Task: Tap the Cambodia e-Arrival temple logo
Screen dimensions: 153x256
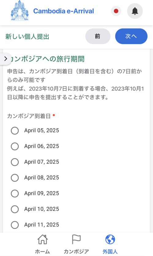Action: pos(20,10)
